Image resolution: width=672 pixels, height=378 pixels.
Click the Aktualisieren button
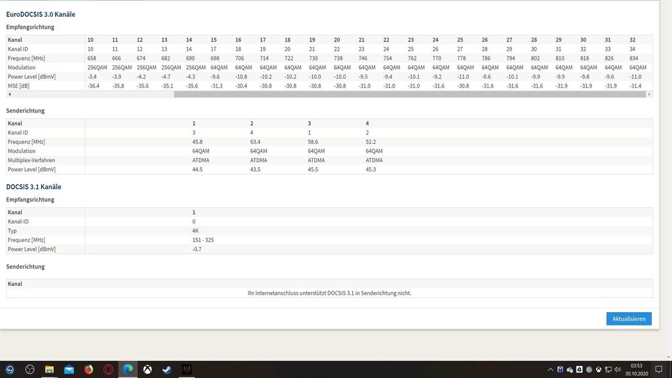(x=629, y=318)
